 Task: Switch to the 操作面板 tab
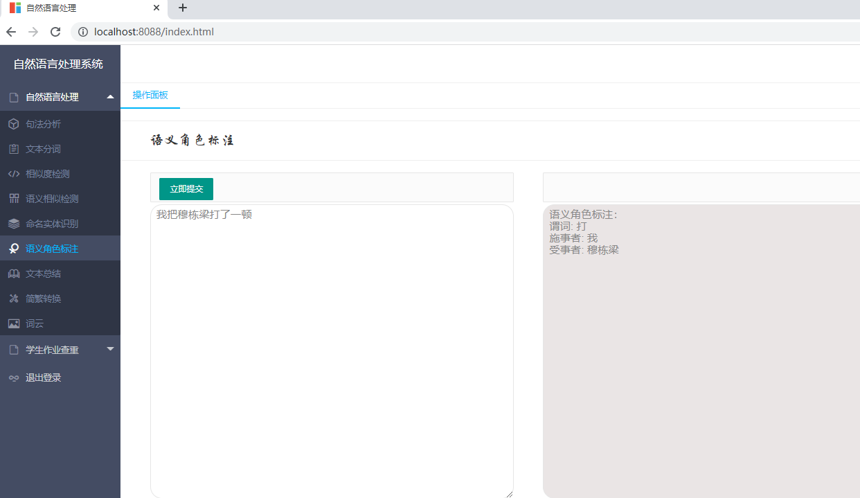point(150,96)
